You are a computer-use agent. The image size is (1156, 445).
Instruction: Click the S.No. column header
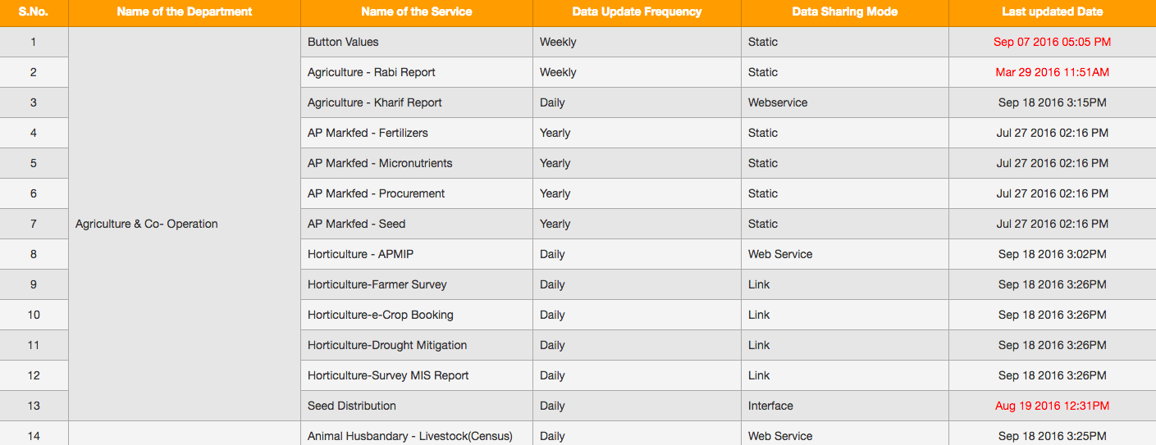(34, 11)
